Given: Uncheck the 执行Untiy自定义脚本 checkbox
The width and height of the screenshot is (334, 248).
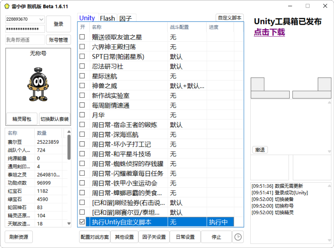Looking at the screenshot, I should pyautogui.click(x=82, y=222).
